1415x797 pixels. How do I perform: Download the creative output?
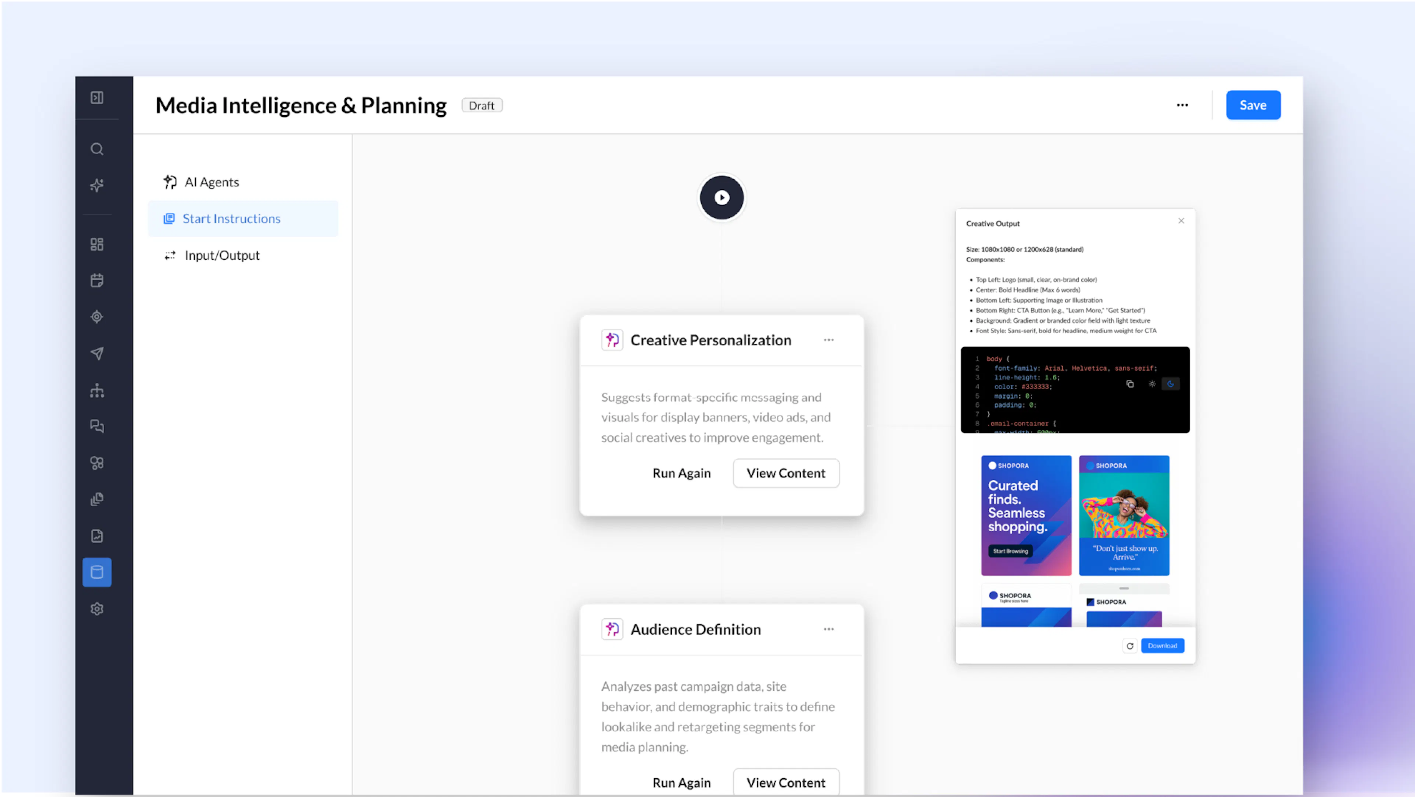pos(1162,646)
